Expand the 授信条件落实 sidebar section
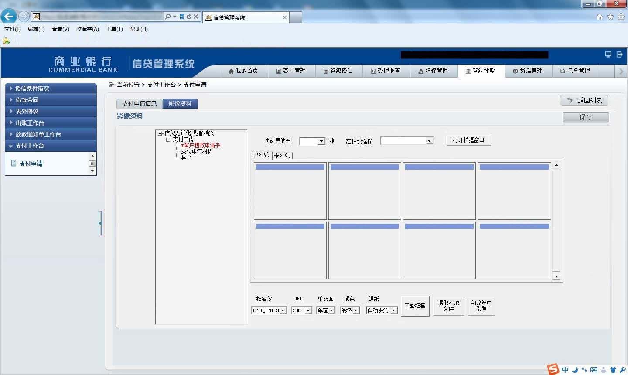Screen dimensions: 628x375 (x=51, y=89)
